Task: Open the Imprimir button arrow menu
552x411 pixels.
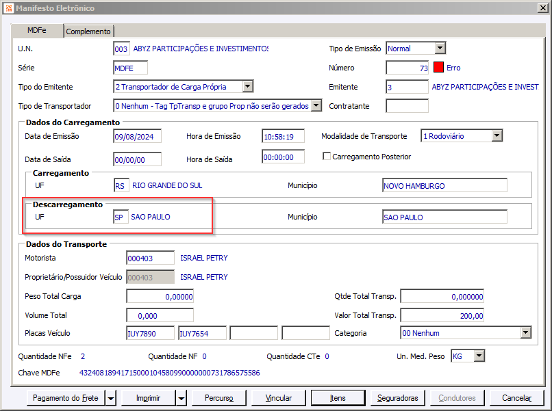Action: pos(181,398)
